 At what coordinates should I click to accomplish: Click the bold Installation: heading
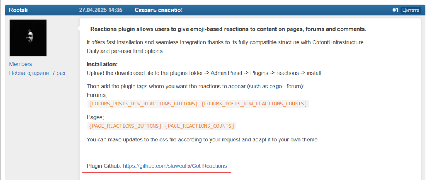coord(102,64)
